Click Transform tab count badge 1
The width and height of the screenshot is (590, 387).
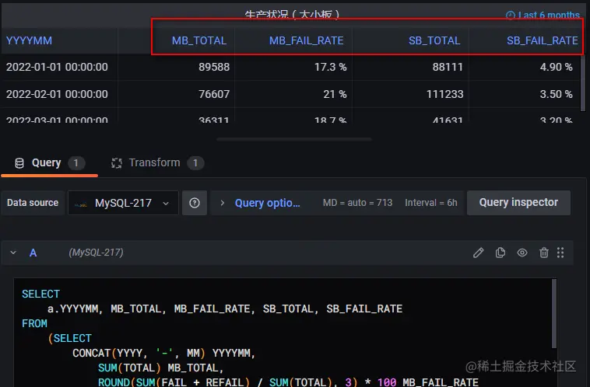pos(195,163)
